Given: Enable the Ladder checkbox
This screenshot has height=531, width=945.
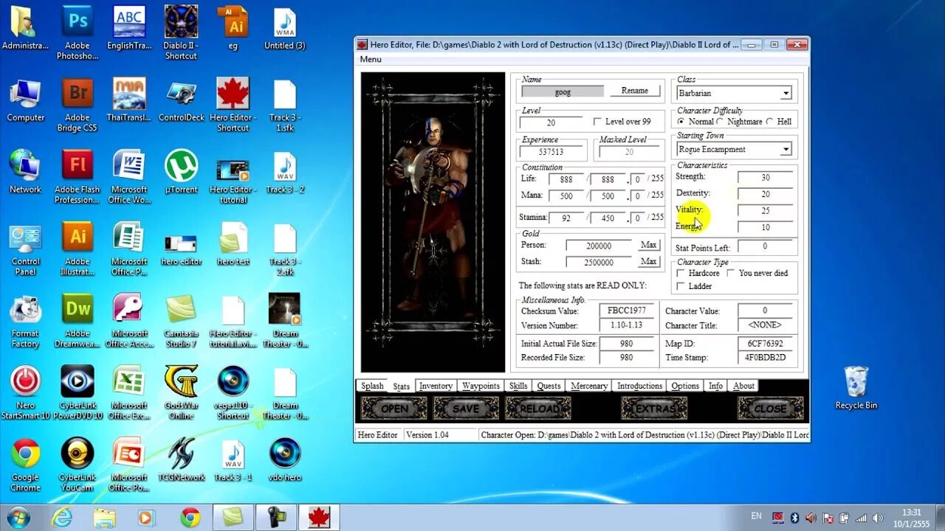Looking at the screenshot, I should coord(681,286).
